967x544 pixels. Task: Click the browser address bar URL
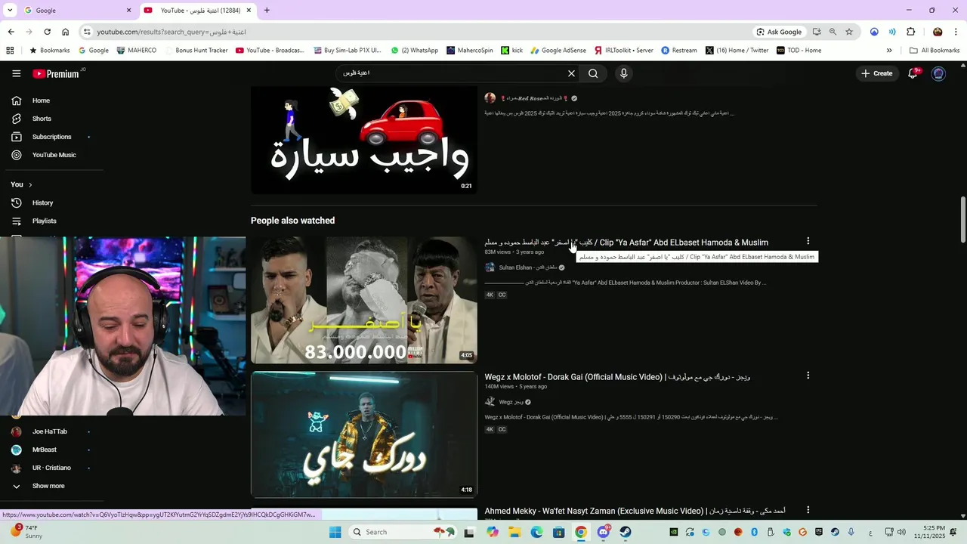pyautogui.click(x=171, y=32)
